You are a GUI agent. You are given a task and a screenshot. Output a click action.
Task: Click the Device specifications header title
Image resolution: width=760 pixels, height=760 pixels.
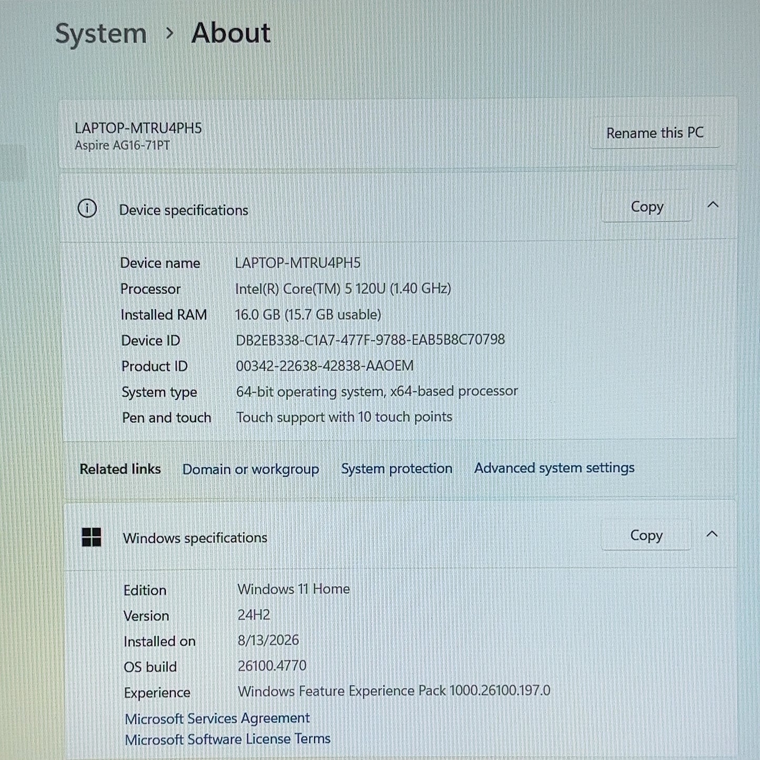click(x=184, y=210)
